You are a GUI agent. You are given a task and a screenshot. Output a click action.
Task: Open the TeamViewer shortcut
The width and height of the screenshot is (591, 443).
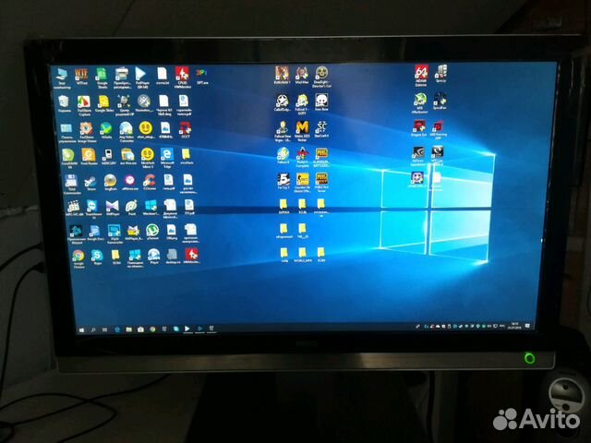92,205
